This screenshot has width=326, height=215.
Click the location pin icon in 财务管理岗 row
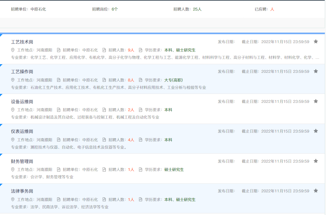point(13,170)
